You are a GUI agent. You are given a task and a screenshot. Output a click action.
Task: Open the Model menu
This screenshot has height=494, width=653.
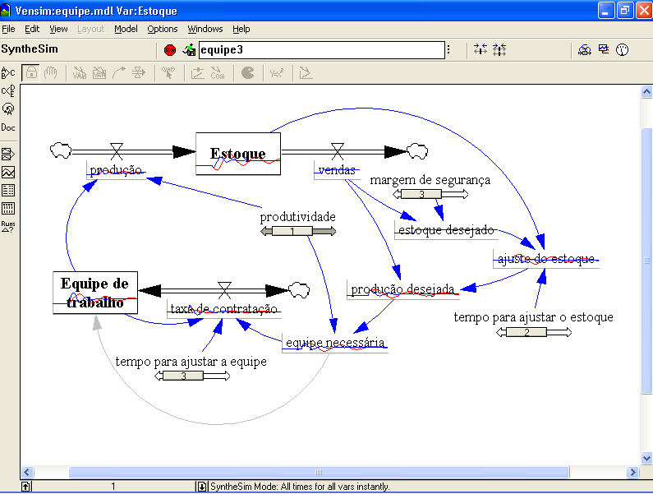tap(126, 29)
